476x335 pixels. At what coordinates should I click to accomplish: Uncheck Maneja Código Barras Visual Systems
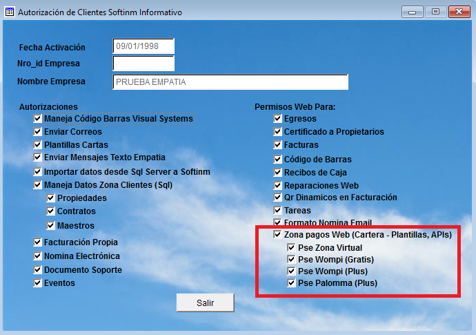(x=37, y=119)
